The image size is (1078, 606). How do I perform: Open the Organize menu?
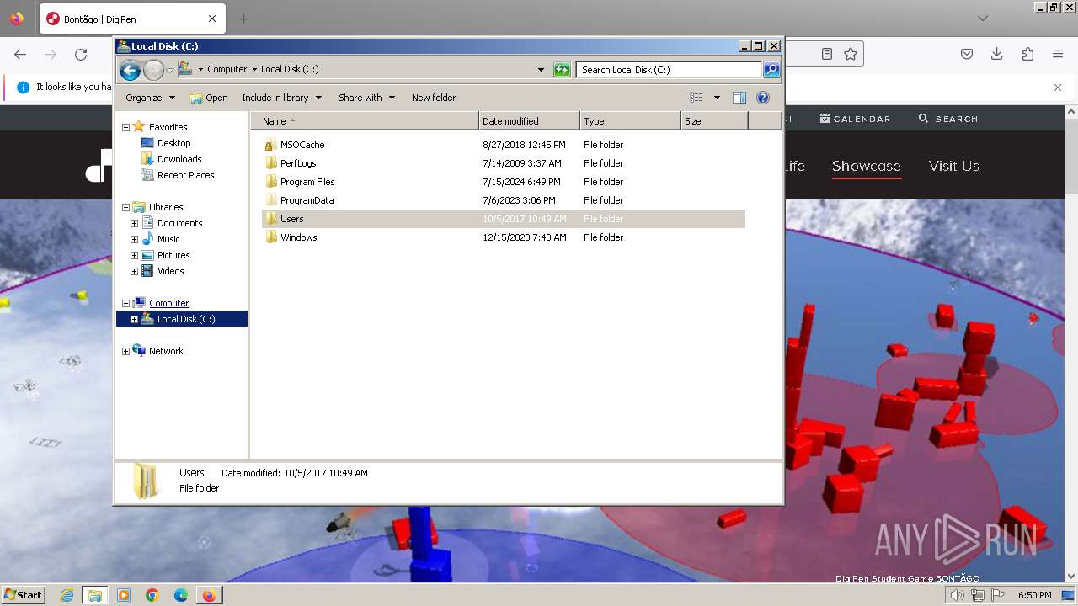[x=150, y=98]
